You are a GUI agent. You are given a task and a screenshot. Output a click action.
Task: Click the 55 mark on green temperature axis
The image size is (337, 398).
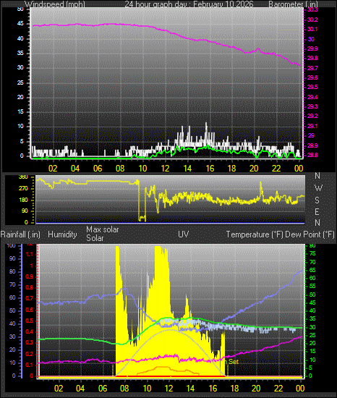tap(312, 287)
